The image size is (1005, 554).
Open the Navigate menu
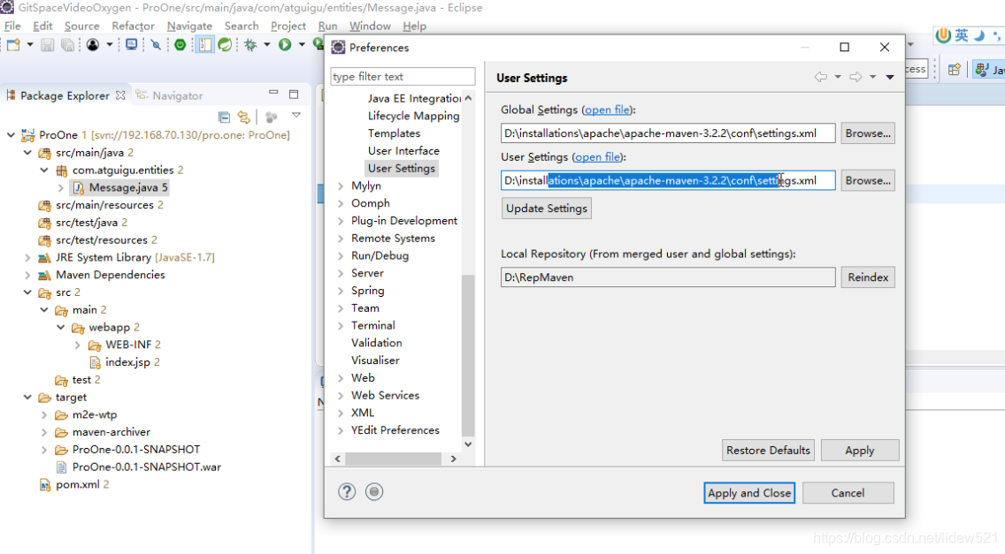(189, 27)
